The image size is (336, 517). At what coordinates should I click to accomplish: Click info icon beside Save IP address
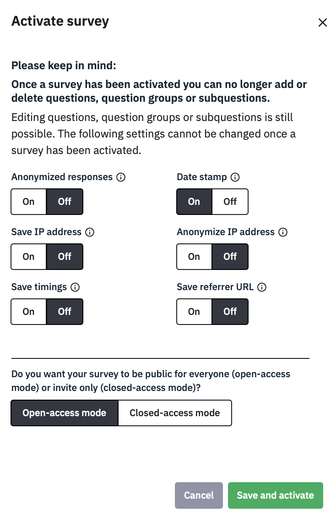(x=90, y=232)
